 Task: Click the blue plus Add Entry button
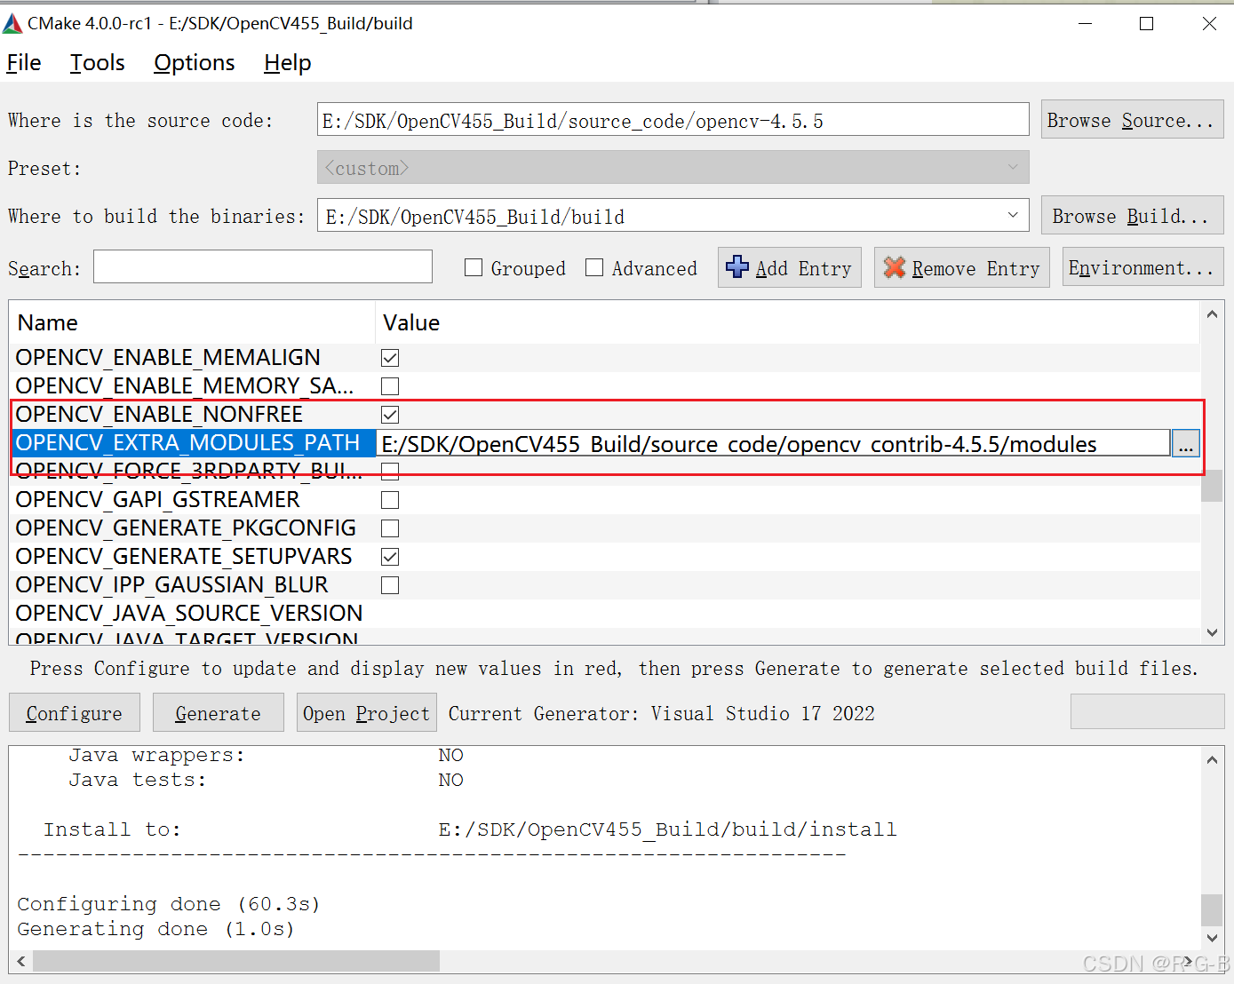pos(790,267)
